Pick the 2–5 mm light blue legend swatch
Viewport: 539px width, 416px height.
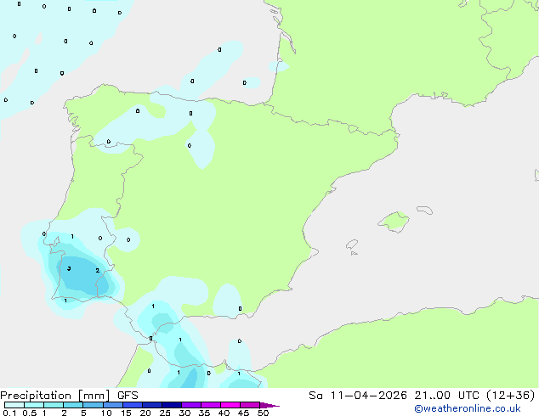click(x=73, y=405)
